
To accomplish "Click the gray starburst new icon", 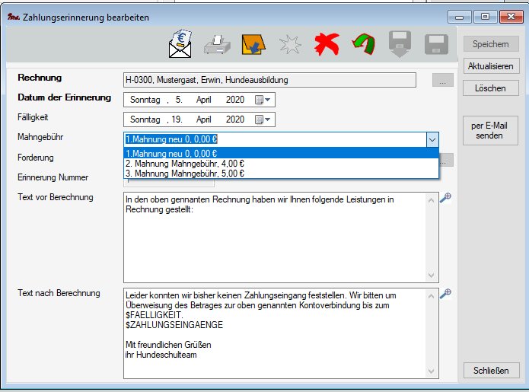I will 290,46.
